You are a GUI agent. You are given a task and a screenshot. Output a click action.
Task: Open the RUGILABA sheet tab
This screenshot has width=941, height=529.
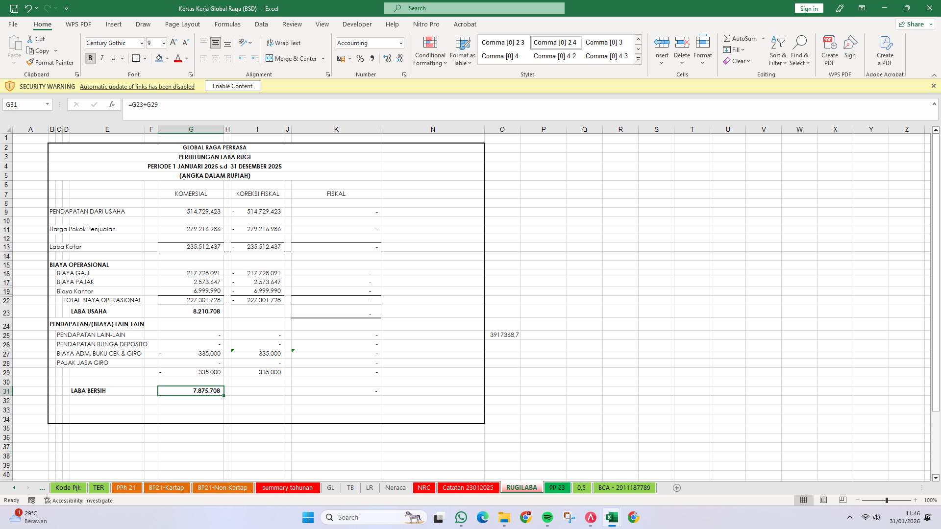point(521,487)
